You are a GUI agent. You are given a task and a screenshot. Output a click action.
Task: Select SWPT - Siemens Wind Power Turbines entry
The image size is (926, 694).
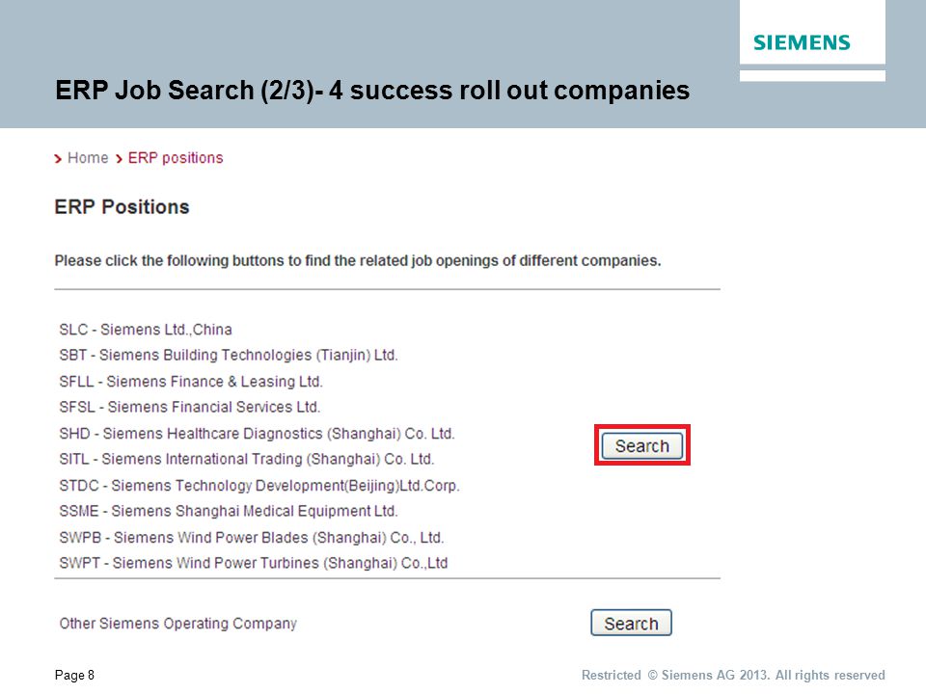click(254, 563)
